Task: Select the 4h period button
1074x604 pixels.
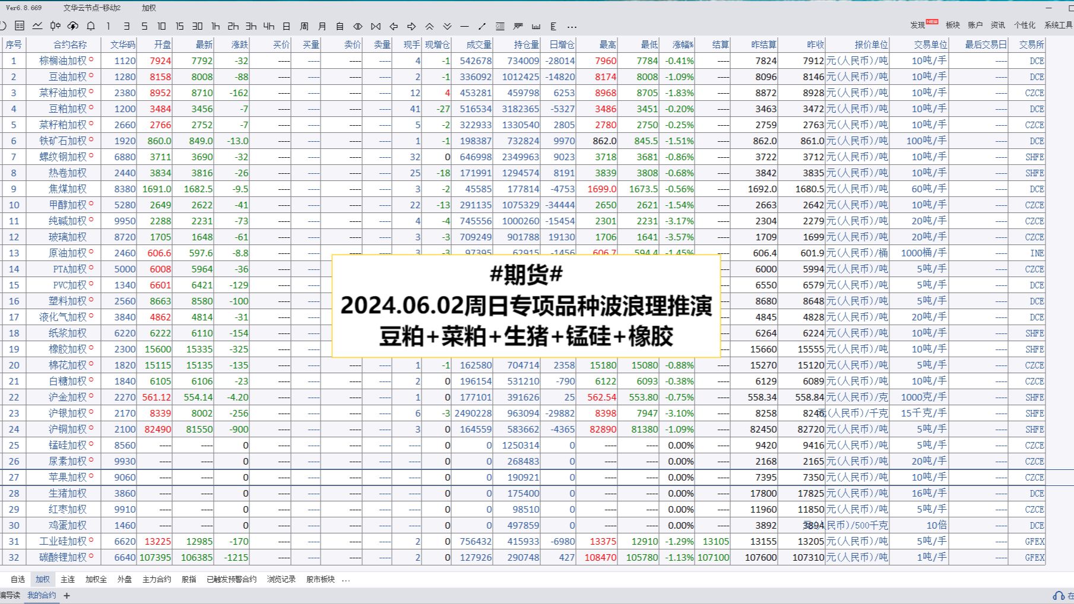Action: click(269, 26)
